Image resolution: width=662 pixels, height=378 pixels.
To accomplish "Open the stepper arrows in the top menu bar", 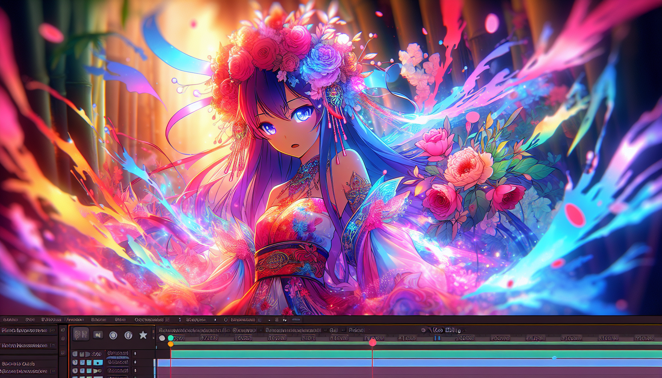I will click(180, 320).
